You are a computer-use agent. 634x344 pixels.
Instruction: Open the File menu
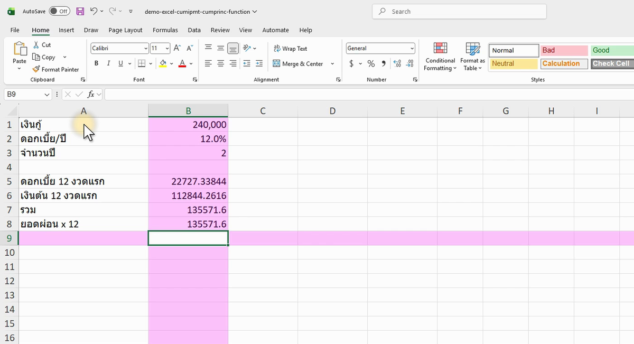tap(15, 30)
